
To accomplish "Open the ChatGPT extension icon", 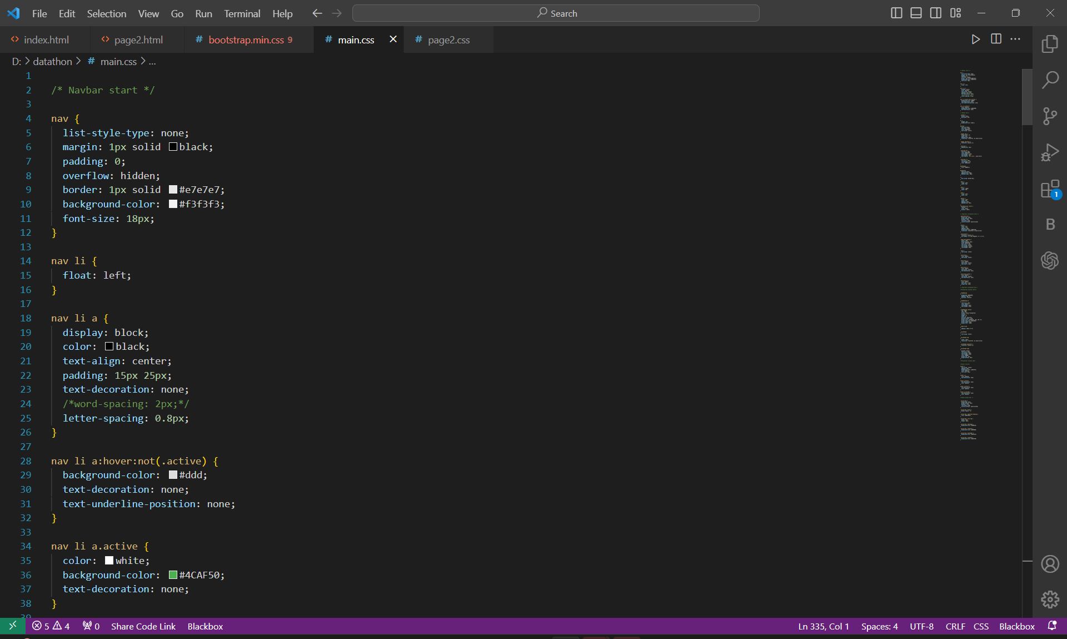I will (x=1050, y=260).
